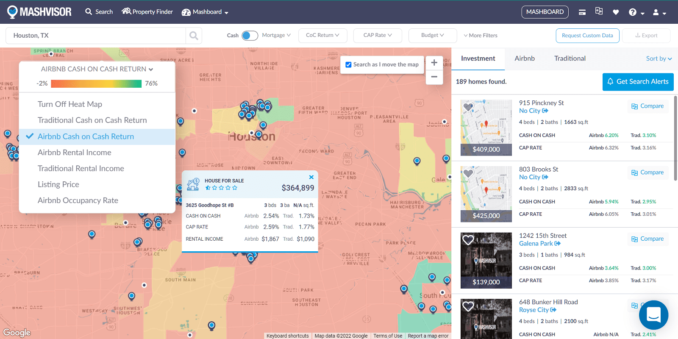This screenshot has width=678, height=339.
Task: Compare the 915 Pinckney St listing
Action: pos(647,106)
